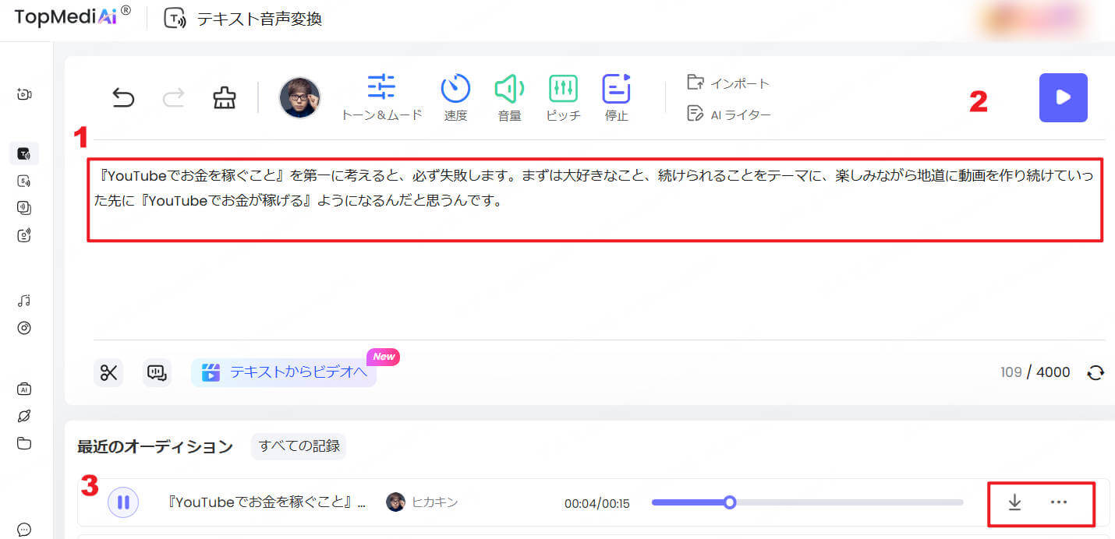Viewport: 1115px width, 539px height.
Task: Open the Hikakin voice avatar selector
Action: click(299, 97)
